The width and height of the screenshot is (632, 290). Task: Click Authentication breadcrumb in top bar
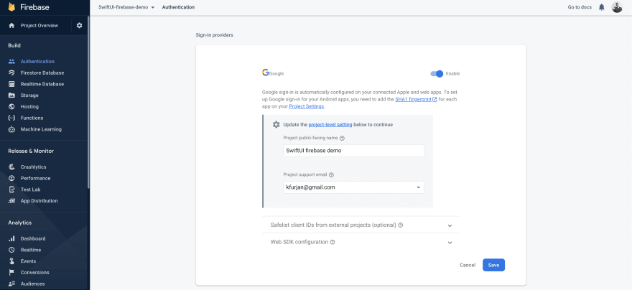tap(178, 7)
